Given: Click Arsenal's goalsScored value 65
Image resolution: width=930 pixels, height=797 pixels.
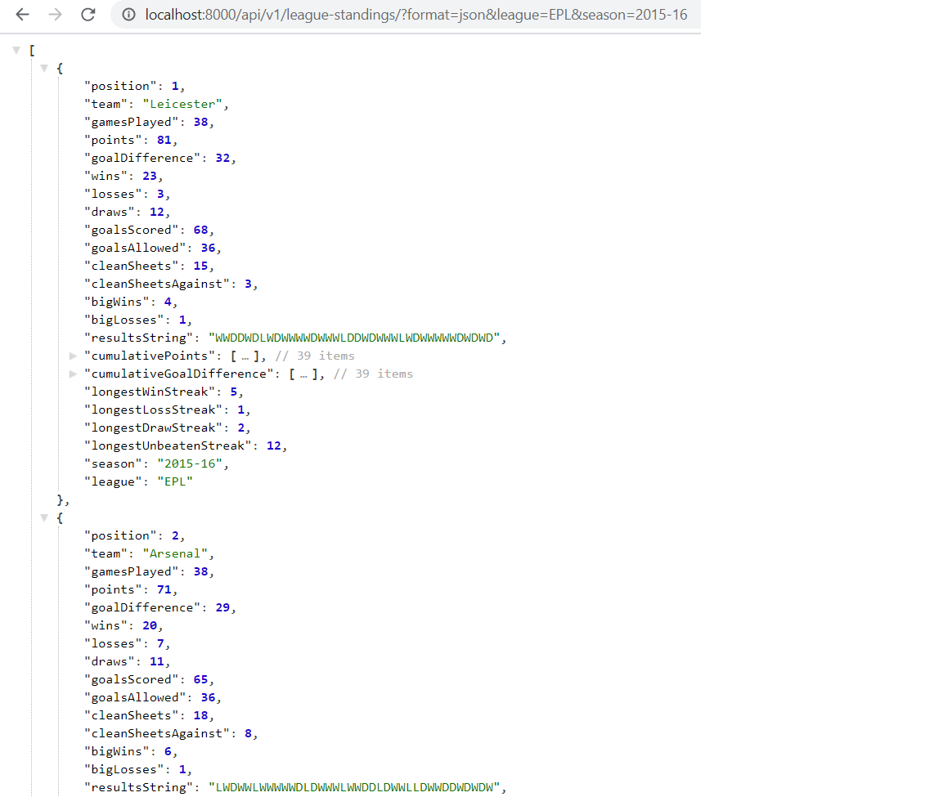Looking at the screenshot, I should tap(200, 679).
